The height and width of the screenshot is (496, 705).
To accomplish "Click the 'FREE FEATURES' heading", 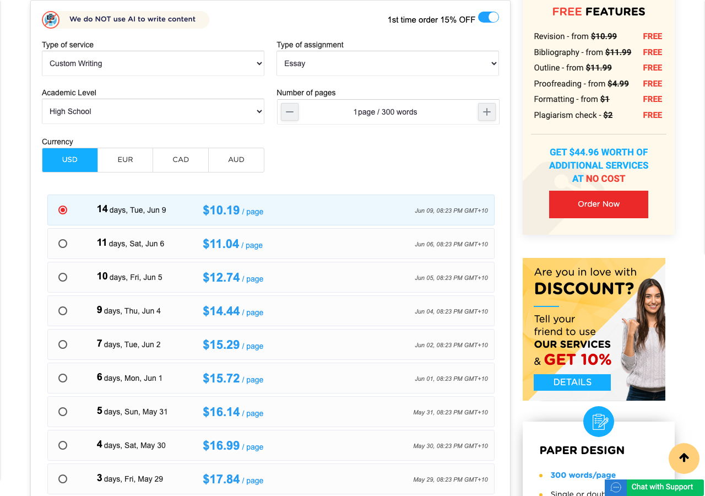I will (x=599, y=12).
